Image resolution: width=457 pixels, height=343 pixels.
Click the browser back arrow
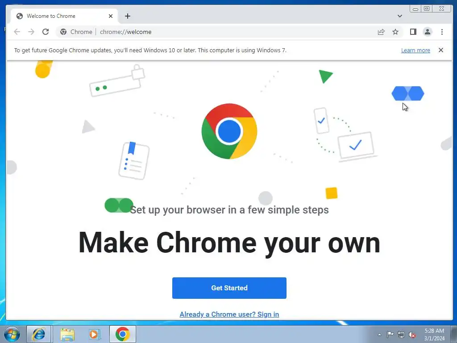click(17, 32)
